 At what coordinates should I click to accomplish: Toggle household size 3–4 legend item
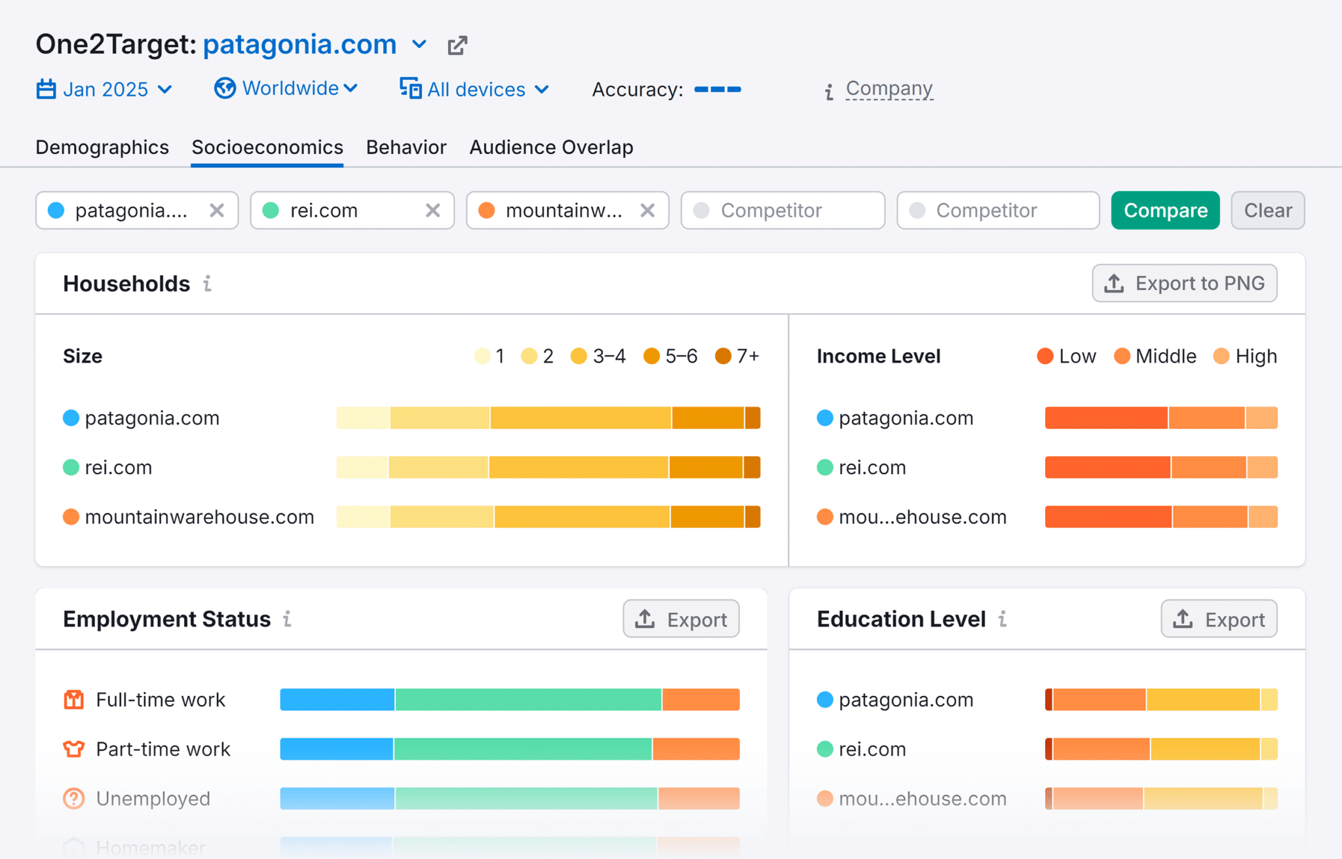[598, 356]
